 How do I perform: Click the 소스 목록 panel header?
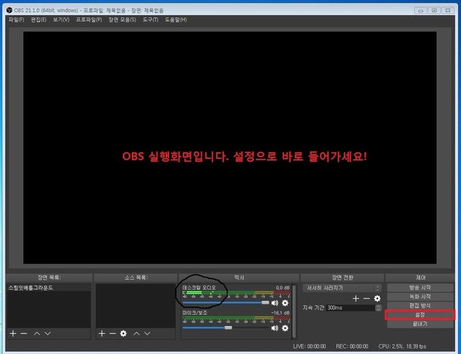[x=136, y=278]
